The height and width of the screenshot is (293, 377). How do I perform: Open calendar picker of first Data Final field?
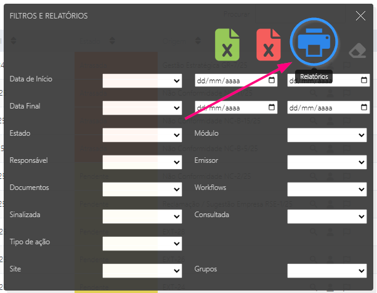[x=272, y=107]
